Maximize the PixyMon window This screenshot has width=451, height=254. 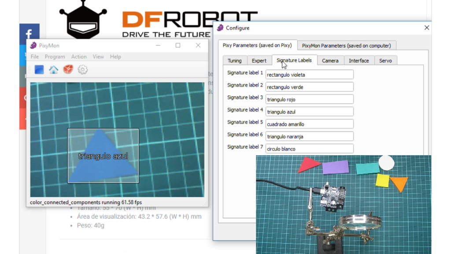pos(178,45)
